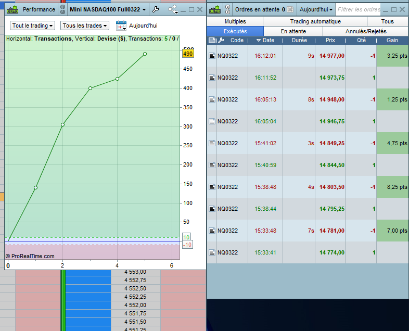The image size is (409, 331).
Task: Click the gain 8,25 pts cell
Action: (392, 187)
